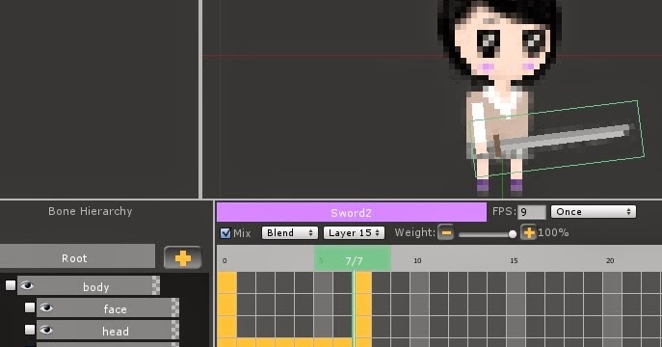Check the checkbox next to head
Screen dimensions: 662x347
point(30,330)
